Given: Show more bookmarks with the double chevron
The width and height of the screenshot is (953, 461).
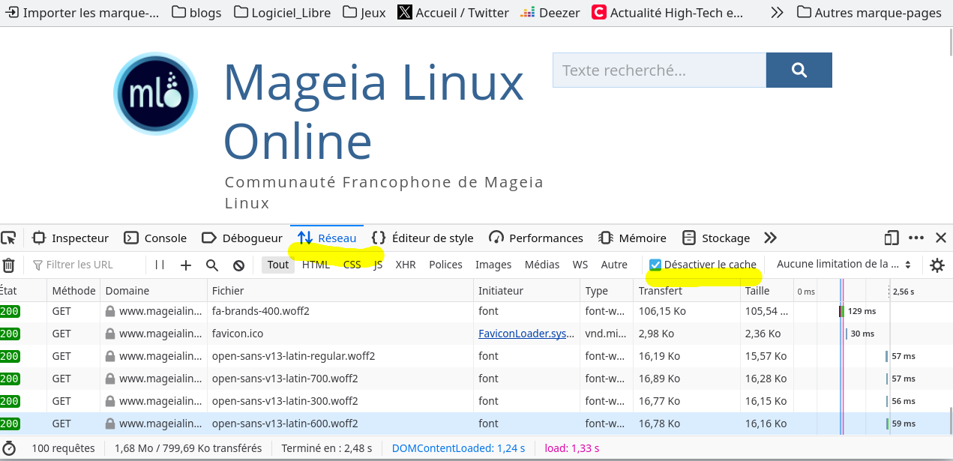Looking at the screenshot, I should pos(777,12).
